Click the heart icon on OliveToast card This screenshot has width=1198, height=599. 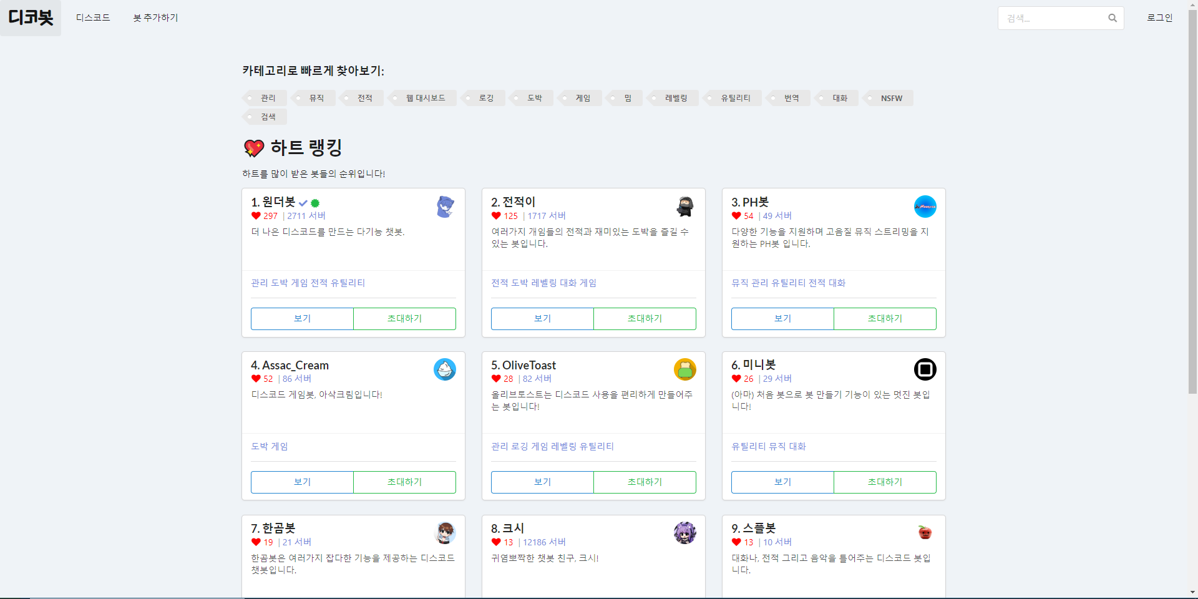tap(496, 379)
